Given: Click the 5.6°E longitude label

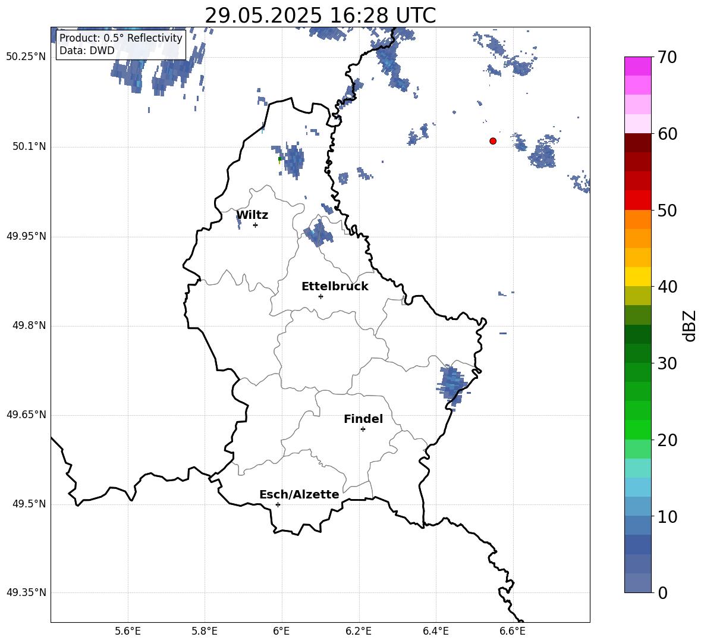Looking at the screenshot, I should click(x=127, y=631).
